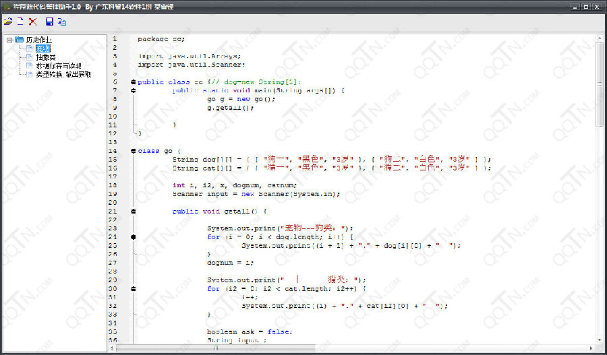Collapse the code fold at line 6
The width and height of the screenshot is (607, 355).
click(134, 82)
